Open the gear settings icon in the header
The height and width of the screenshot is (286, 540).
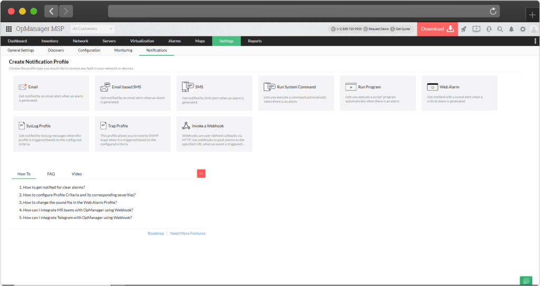523,29
